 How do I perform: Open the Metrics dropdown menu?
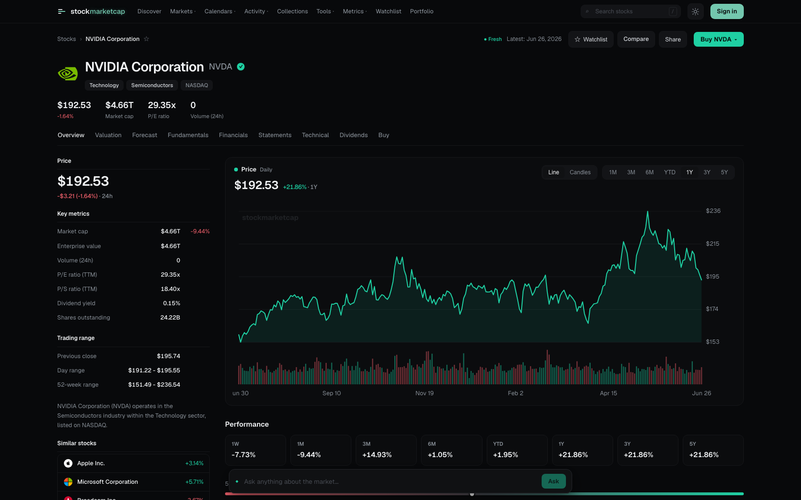(x=355, y=11)
